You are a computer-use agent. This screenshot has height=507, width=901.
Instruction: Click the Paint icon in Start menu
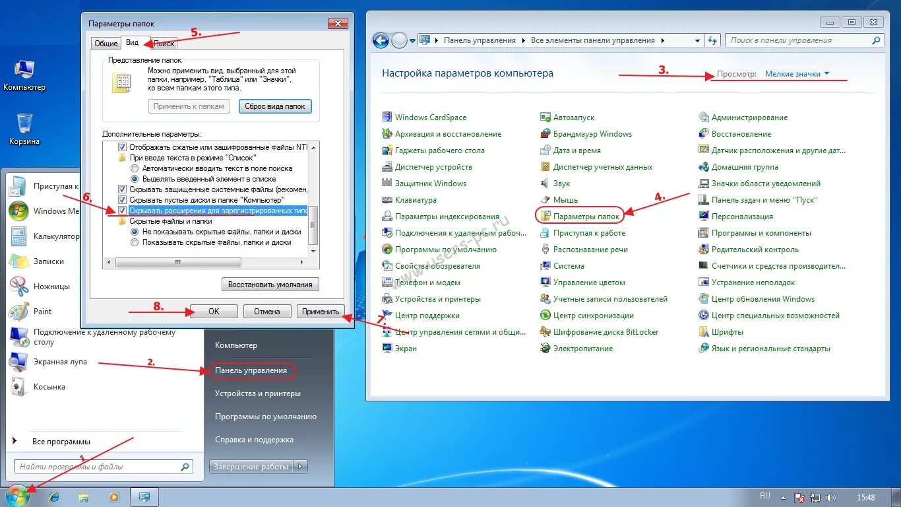pos(18,312)
